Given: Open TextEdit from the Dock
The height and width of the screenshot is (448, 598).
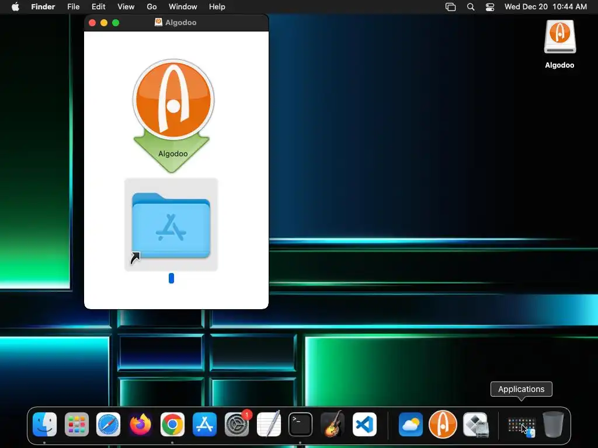Looking at the screenshot, I should tap(269, 425).
